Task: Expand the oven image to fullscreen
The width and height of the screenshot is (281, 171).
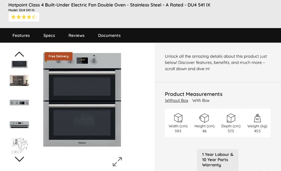Action: pyautogui.click(x=117, y=161)
